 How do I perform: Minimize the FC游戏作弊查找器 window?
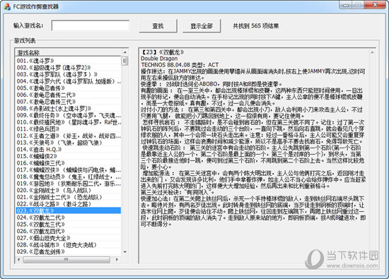[346, 5]
